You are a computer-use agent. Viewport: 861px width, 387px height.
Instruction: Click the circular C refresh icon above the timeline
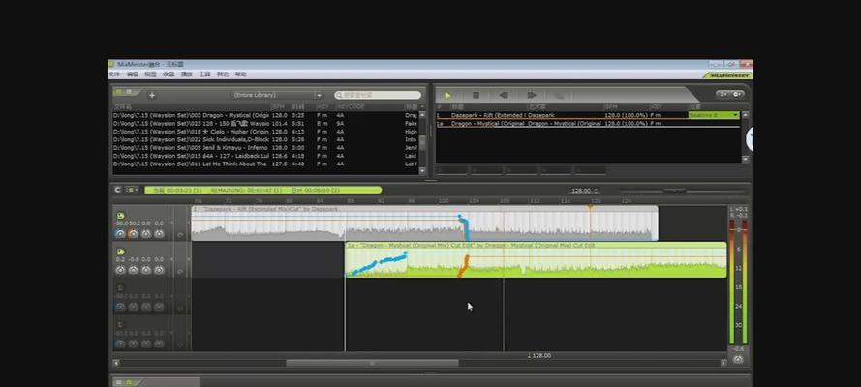click(x=117, y=190)
